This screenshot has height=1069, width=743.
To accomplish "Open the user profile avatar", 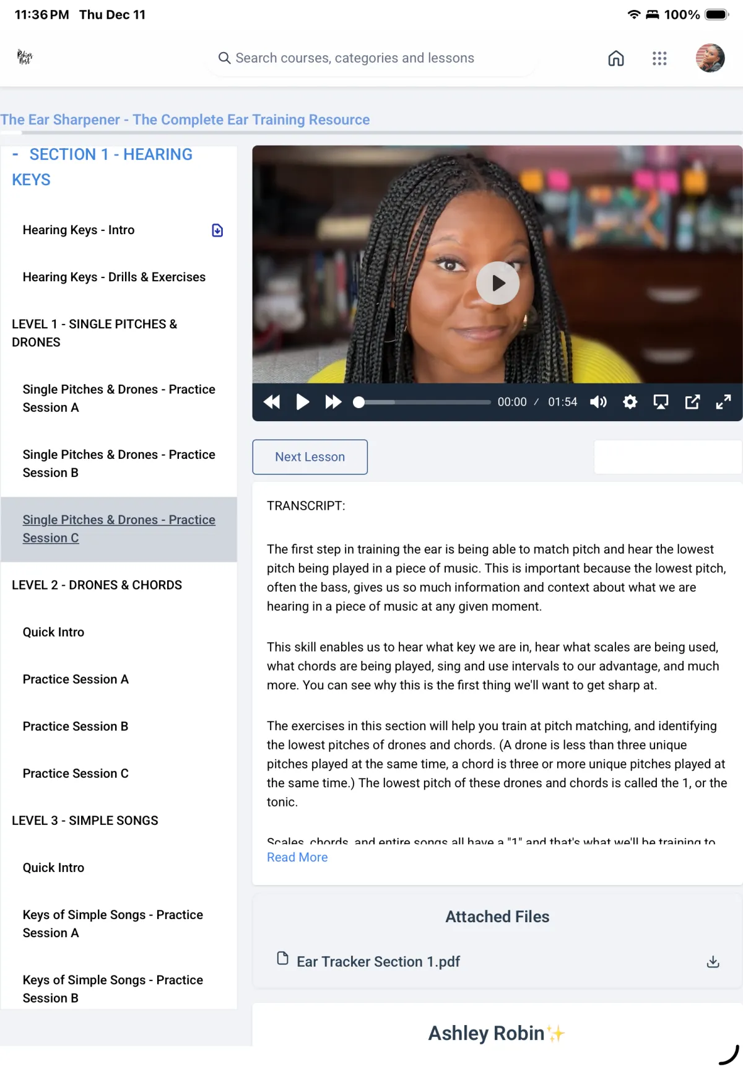I will [710, 58].
